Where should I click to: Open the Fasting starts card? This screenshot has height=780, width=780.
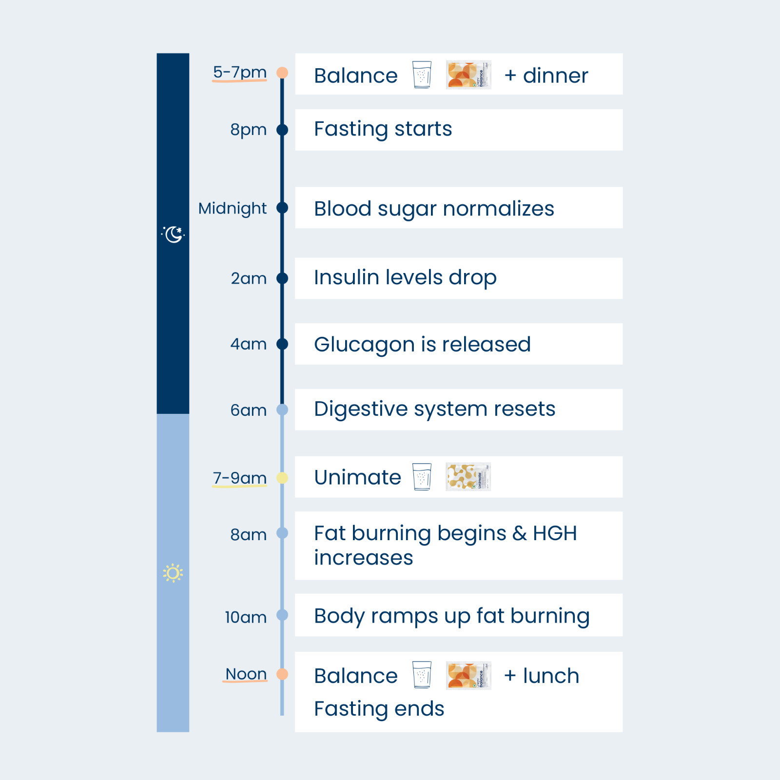click(x=459, y=130)
